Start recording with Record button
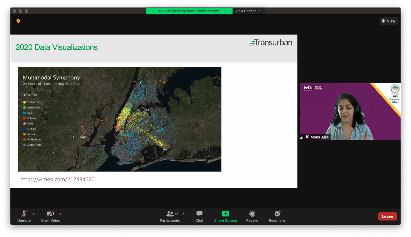This screenshot has width=411, height=237. (252, 216)
